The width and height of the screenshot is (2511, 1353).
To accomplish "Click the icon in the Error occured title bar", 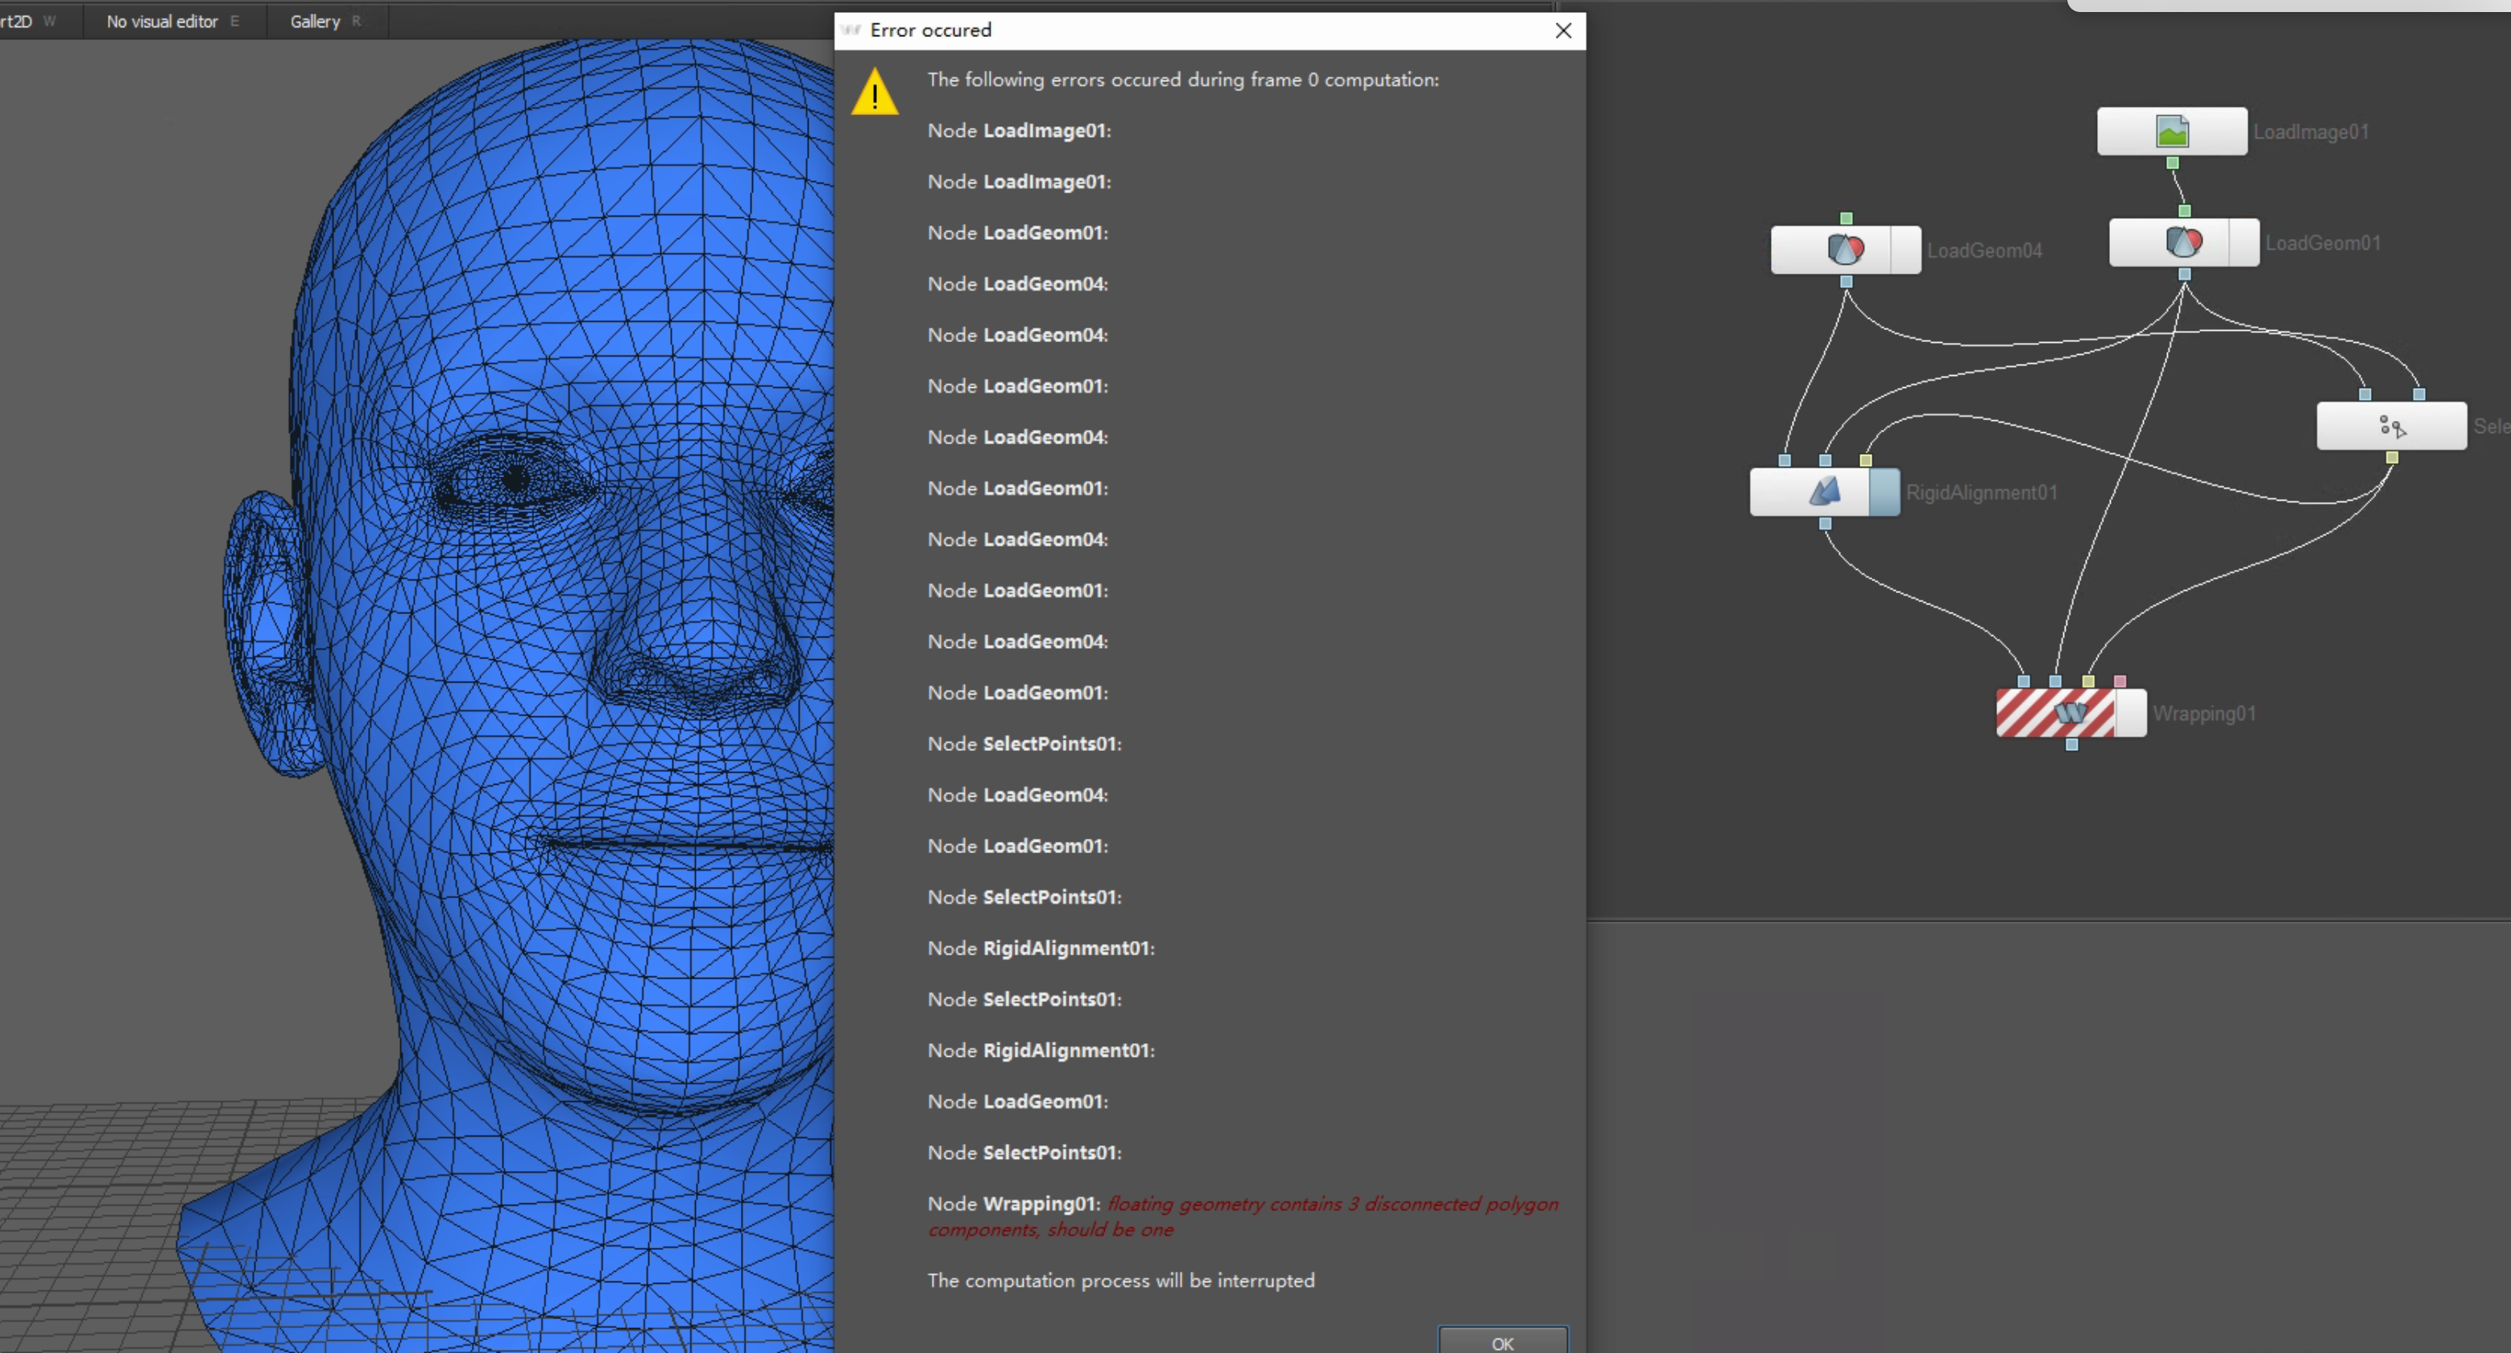I will tap(851, 31).
